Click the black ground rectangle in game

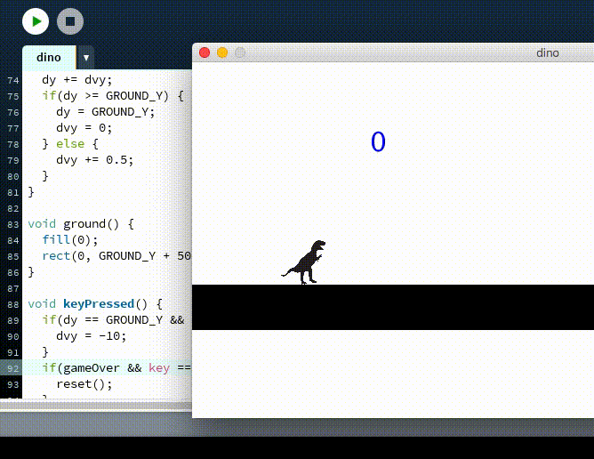coord(393,308)
